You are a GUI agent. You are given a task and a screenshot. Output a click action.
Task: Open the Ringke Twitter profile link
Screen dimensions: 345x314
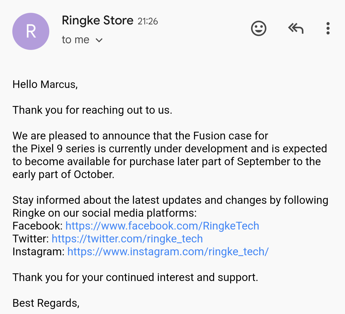[127, 239]
